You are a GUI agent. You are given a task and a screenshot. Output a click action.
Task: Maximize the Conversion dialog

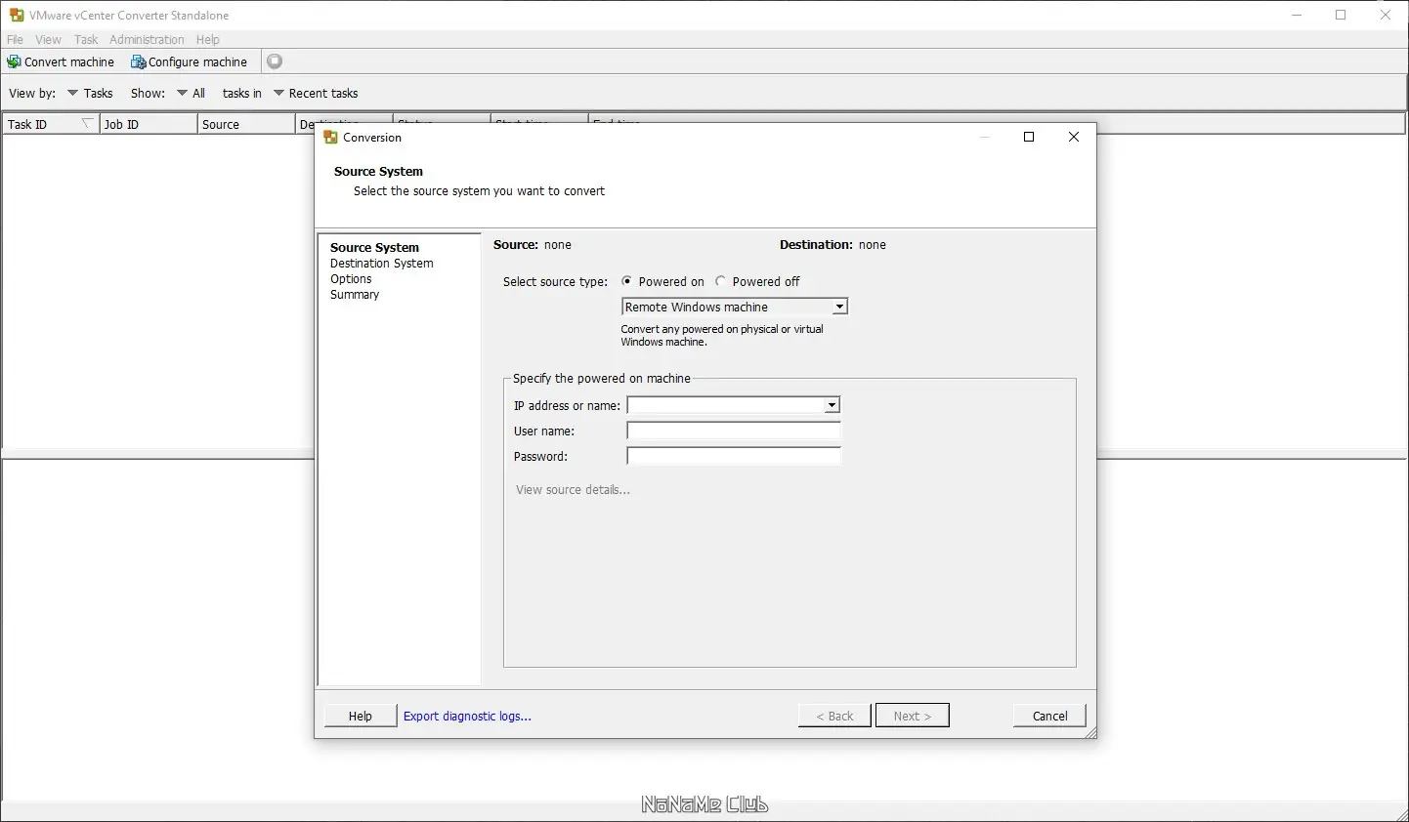tap(1029, 137)
